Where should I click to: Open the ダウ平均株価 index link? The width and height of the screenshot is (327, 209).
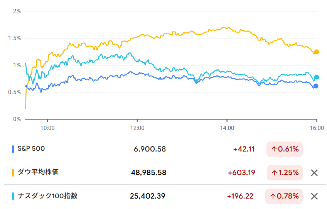38,172
